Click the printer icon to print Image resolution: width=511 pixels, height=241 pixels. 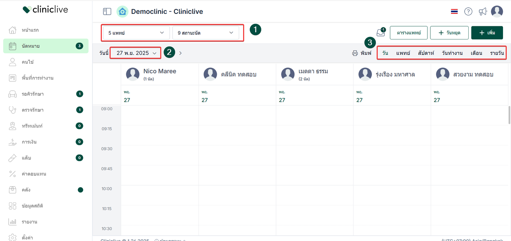(x=355, y=53)
